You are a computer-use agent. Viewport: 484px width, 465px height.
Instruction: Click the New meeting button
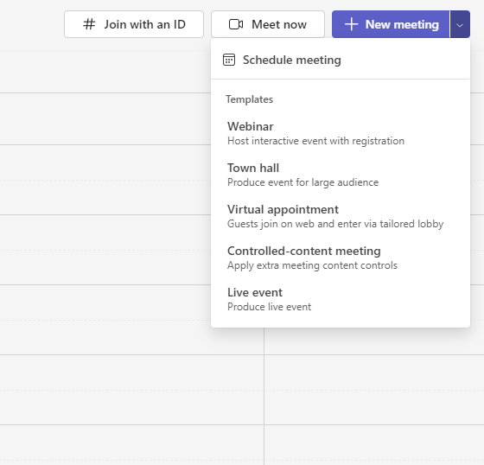point(391,24)
